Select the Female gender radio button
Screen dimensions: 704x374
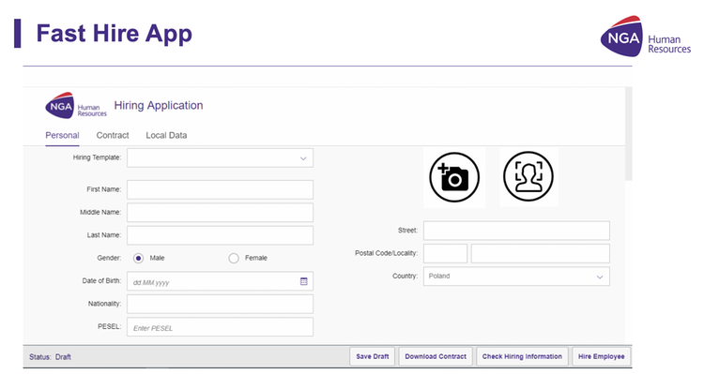234,259
